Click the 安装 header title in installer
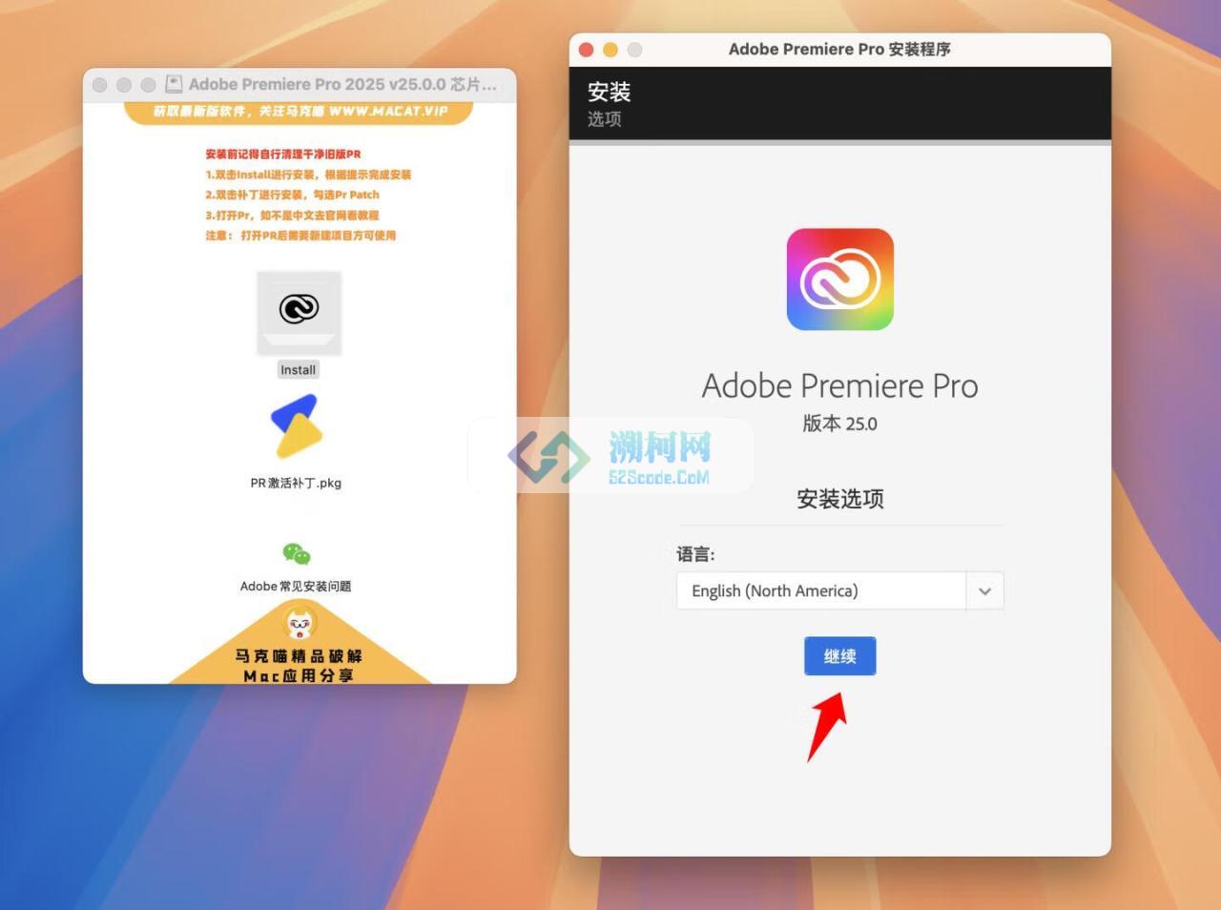The height and width of the screenshot is (910, 1221). point(609,92)
